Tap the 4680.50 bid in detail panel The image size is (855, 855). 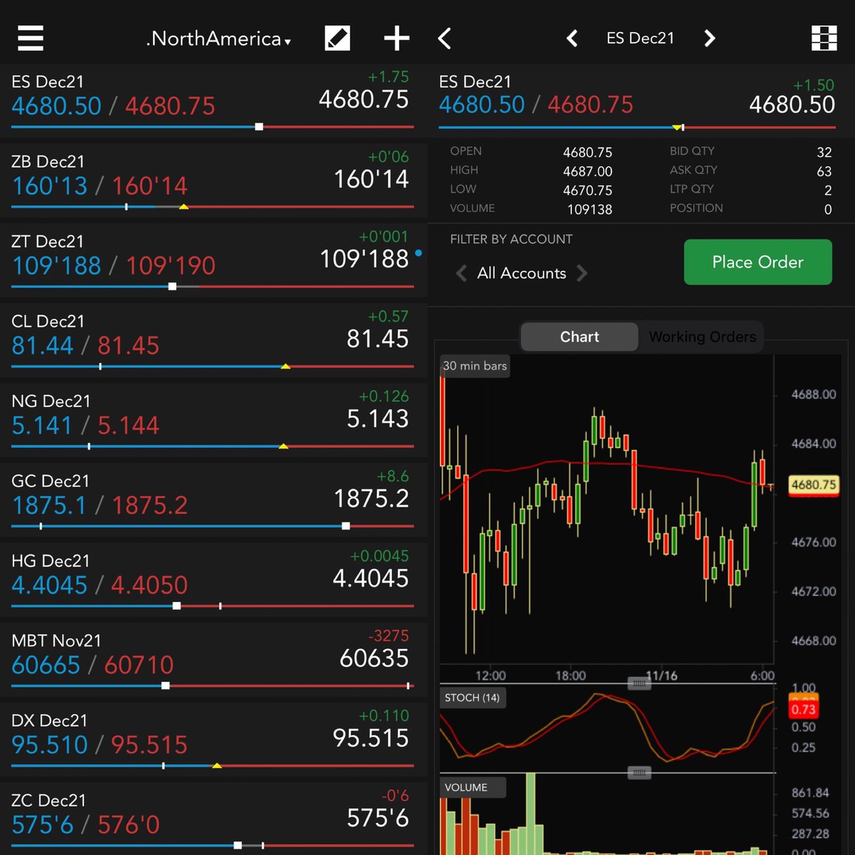click(482, 105)
